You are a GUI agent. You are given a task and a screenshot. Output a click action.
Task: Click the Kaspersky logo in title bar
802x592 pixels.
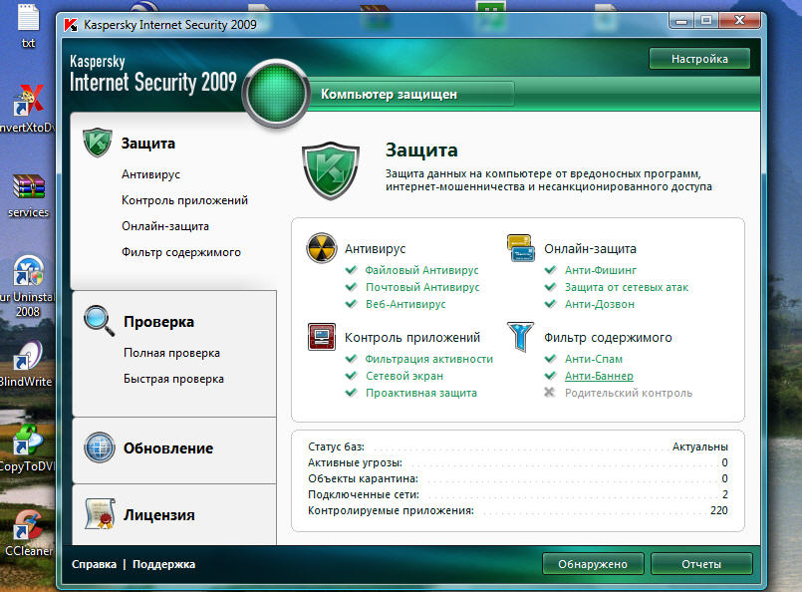pos(71,25)
